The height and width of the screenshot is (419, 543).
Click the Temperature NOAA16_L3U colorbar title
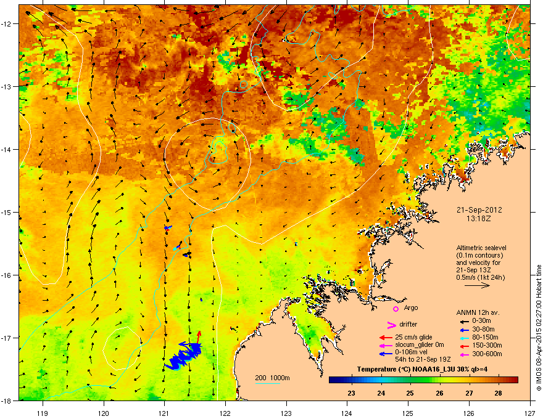click(422, 370)
